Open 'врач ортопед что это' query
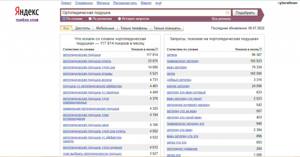 coord(182,136)
